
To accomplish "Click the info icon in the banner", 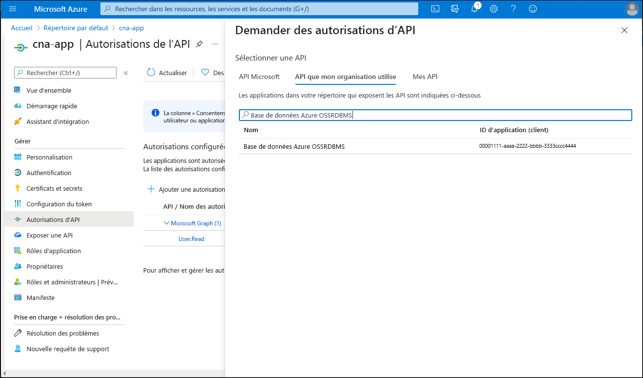I will 156,113.
